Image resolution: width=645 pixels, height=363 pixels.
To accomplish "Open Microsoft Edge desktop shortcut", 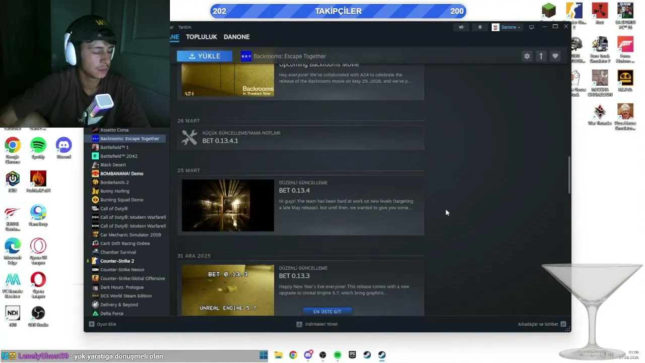I will point(13,251).
